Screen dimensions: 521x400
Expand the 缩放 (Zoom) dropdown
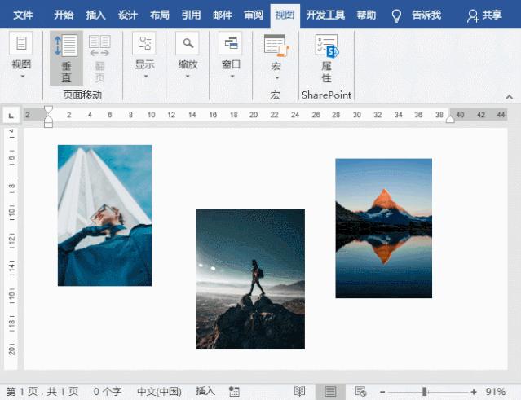(x=188, y=55)
